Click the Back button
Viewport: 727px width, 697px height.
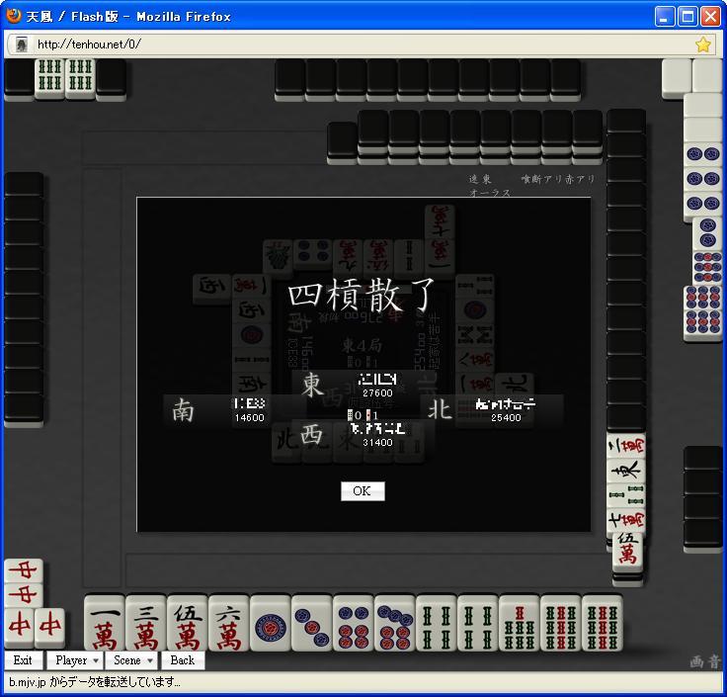coord(183,660)
